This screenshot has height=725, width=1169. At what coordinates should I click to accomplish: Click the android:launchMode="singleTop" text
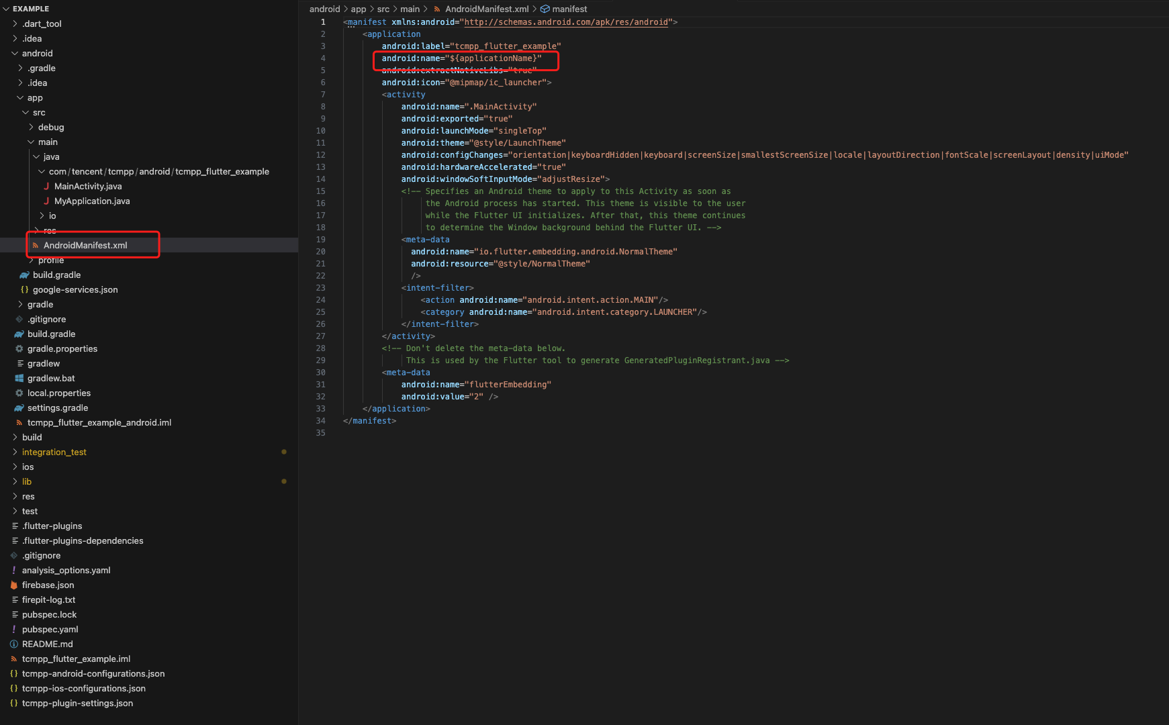click(474, 131)
